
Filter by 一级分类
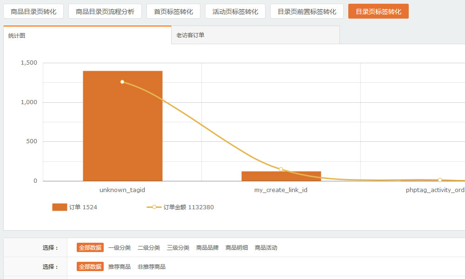coord(120,247)
